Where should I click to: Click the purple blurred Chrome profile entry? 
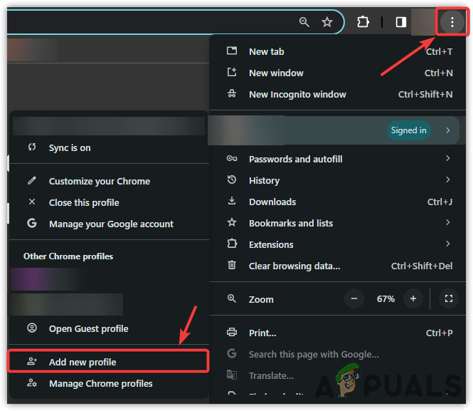pyautogui.click(x=50, y=280)
